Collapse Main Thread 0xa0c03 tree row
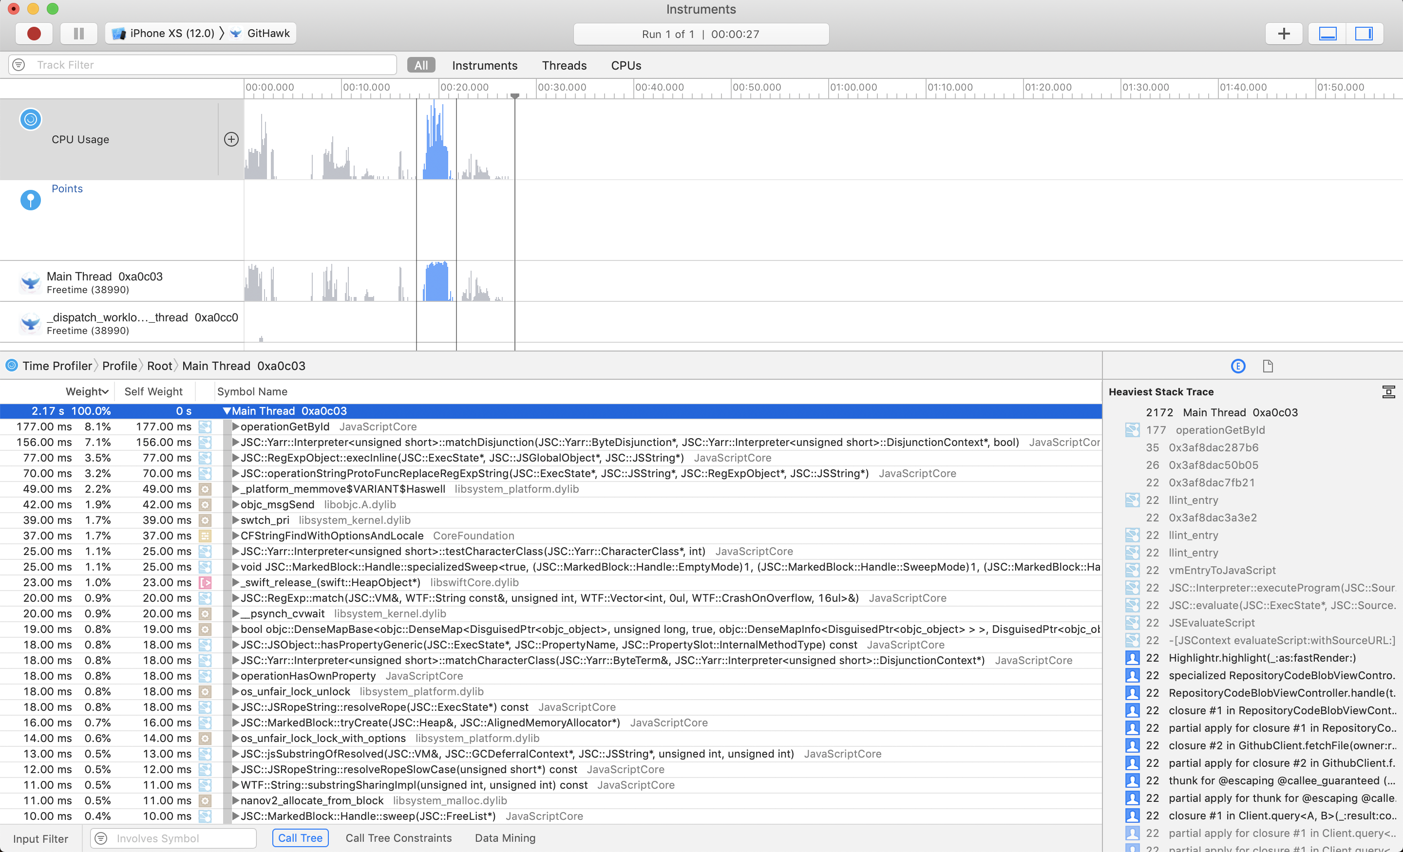This screenshot has width=1403, height=852. tap(227, 411)
